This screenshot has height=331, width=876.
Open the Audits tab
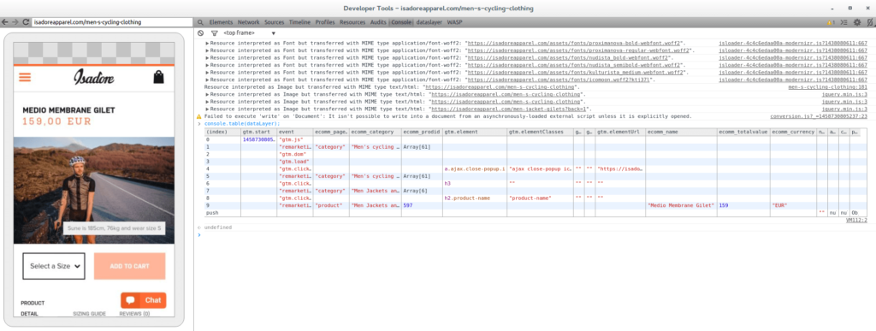point(378,22)
